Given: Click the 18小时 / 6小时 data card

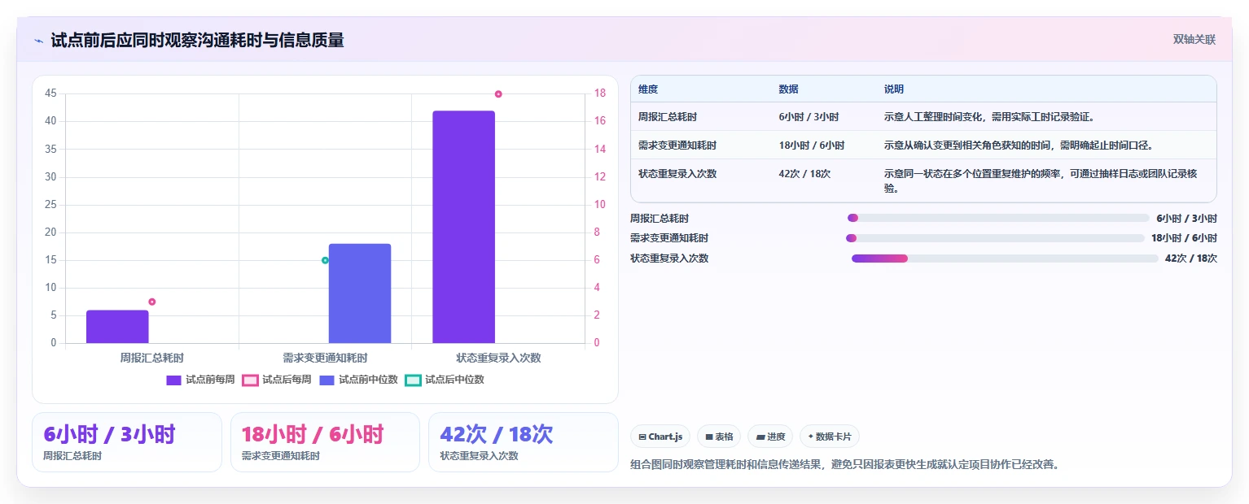Looking at the screenshot, I should coord(325,442).
